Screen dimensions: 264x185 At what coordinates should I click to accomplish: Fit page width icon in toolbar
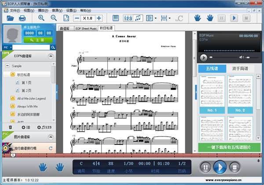point(66,18)
